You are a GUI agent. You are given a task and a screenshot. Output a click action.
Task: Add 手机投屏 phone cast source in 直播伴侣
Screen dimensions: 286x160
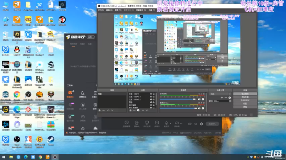[x=147, y=124]
